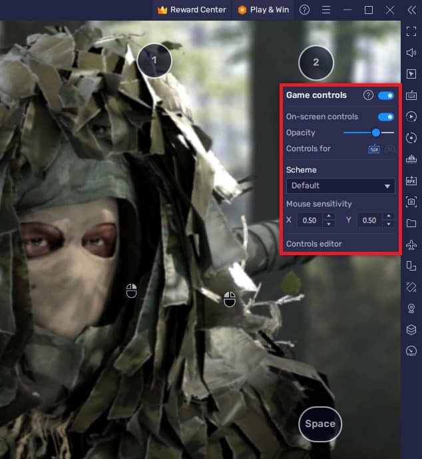Click the volume speaker icon
Viewport: 422px width, 459px height.
click(411, 53)
